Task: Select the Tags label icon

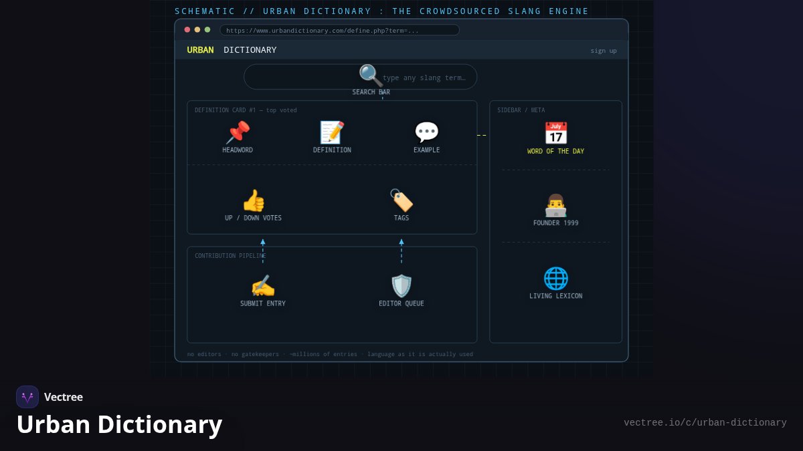Action: (x=401, y=200)
